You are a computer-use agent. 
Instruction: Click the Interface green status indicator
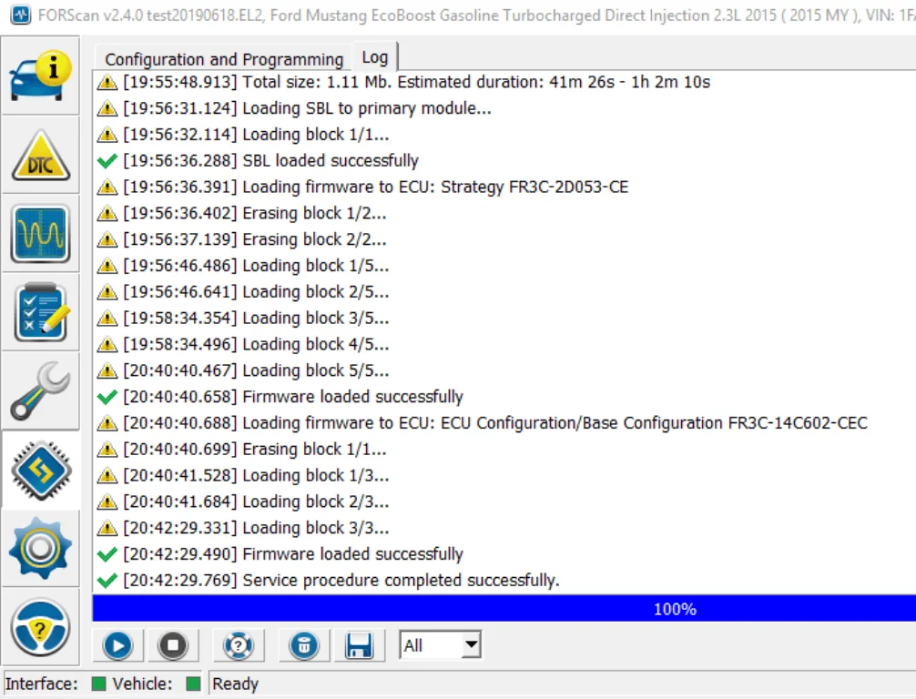coord(98,684)
